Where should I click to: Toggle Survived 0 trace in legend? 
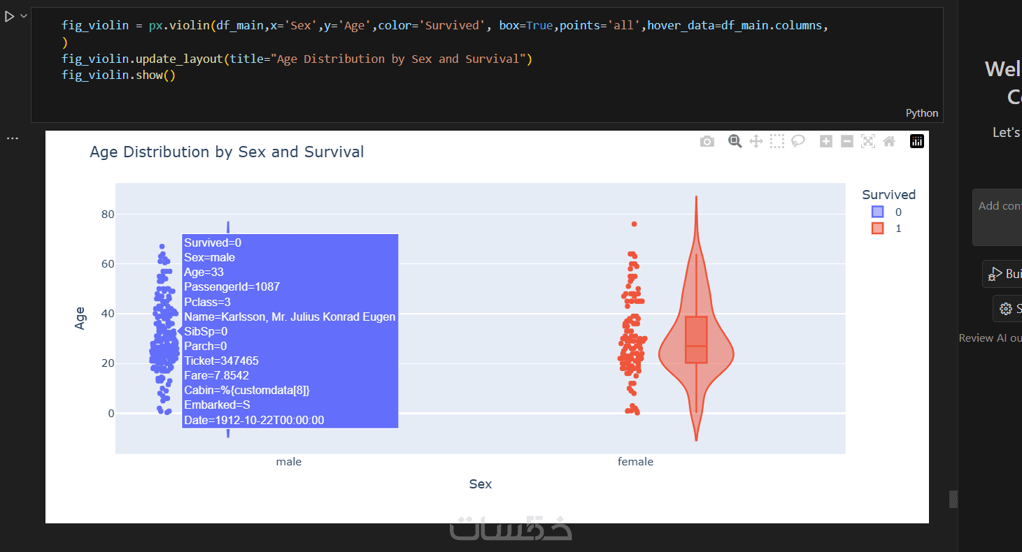point(878,212)
